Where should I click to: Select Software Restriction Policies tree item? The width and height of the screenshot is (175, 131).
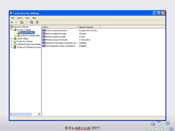click(28, 44)
